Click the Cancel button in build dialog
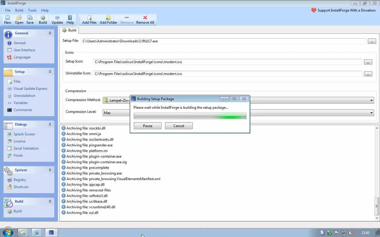Screen dimensions: 380x237 pyautogui.click(x=179, y=126)
